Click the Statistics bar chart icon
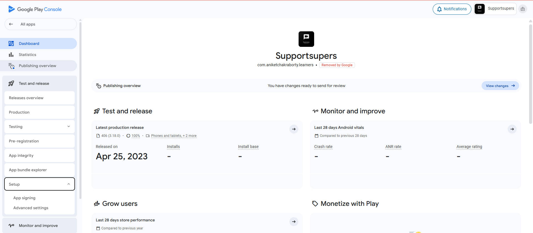This screenshot has width=533, height=233. pyautogui.click(x=11, y=55)
